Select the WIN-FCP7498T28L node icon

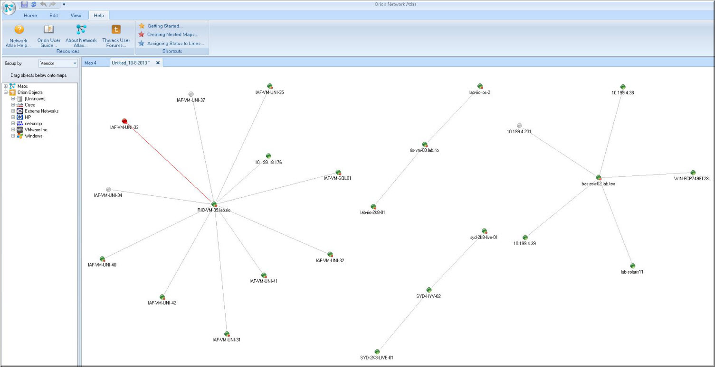(693, 173)
